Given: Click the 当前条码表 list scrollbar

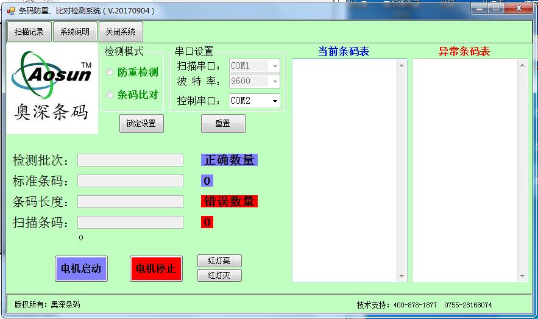Looking at the screenshot, I should [402, 170].
